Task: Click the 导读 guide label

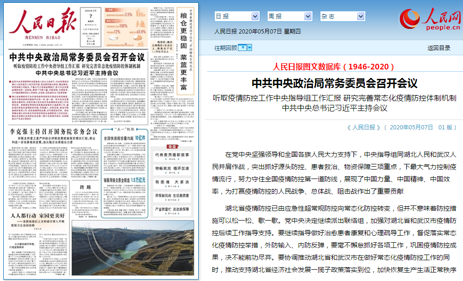Action: [x=172, y=146]
